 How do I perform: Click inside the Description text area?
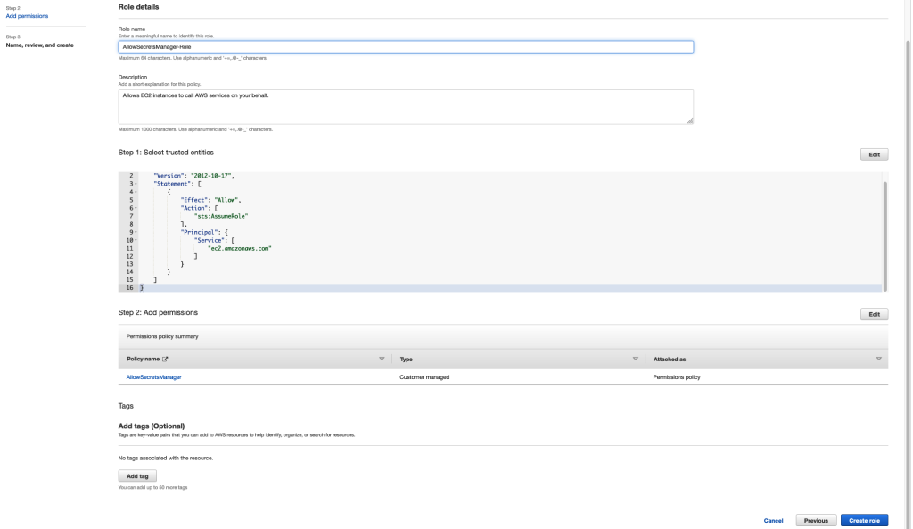point(406,105)
